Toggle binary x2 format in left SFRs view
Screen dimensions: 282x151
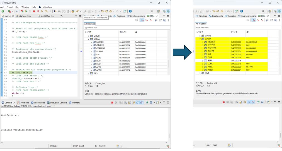[151, 20]
